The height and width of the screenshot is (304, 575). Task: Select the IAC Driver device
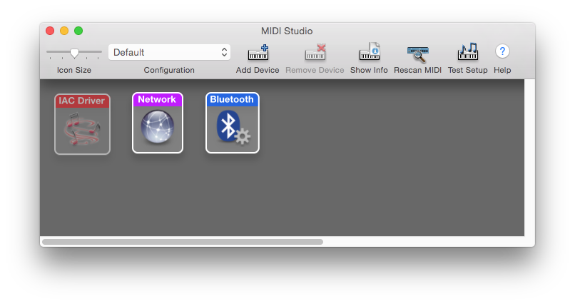82,124
